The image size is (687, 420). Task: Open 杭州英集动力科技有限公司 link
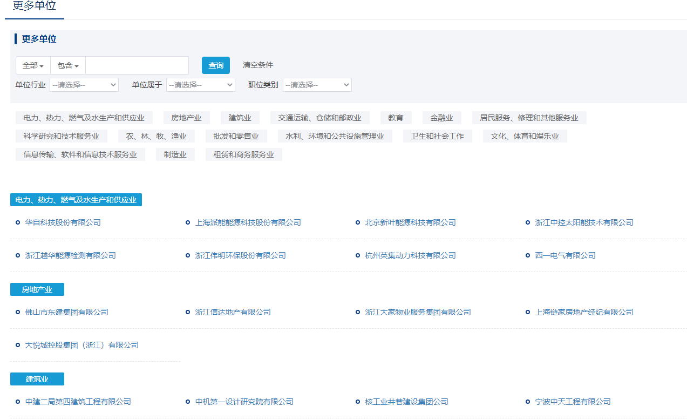click(x=411, y=255)
